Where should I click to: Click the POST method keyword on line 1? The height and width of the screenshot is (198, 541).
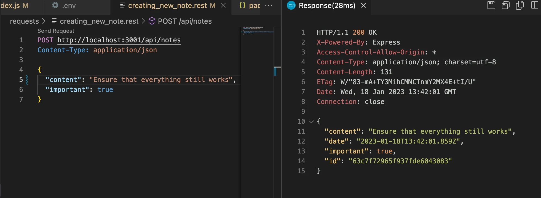pyautogui.click(x=45, y=40)
